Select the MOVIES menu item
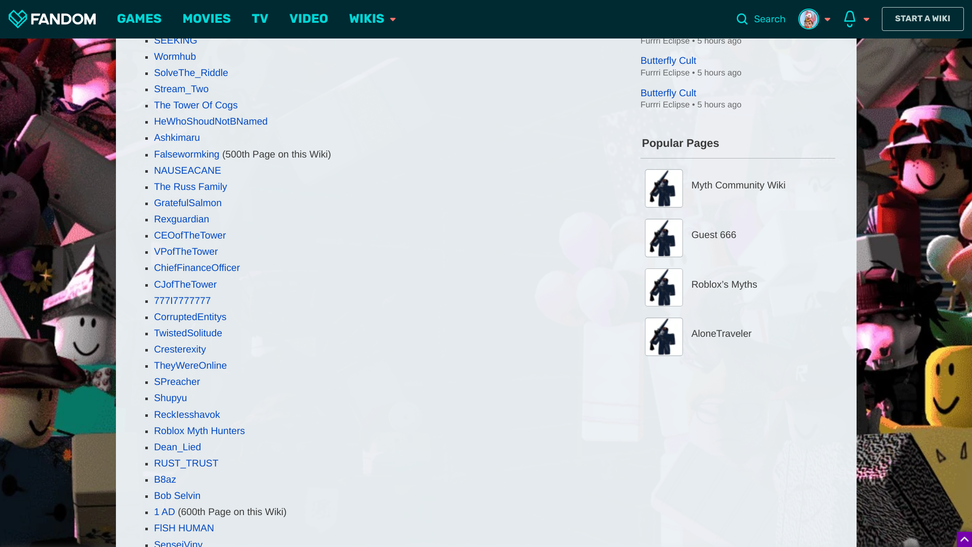The width and height of the screenshot is (972, 547). [x=206, y=19]
